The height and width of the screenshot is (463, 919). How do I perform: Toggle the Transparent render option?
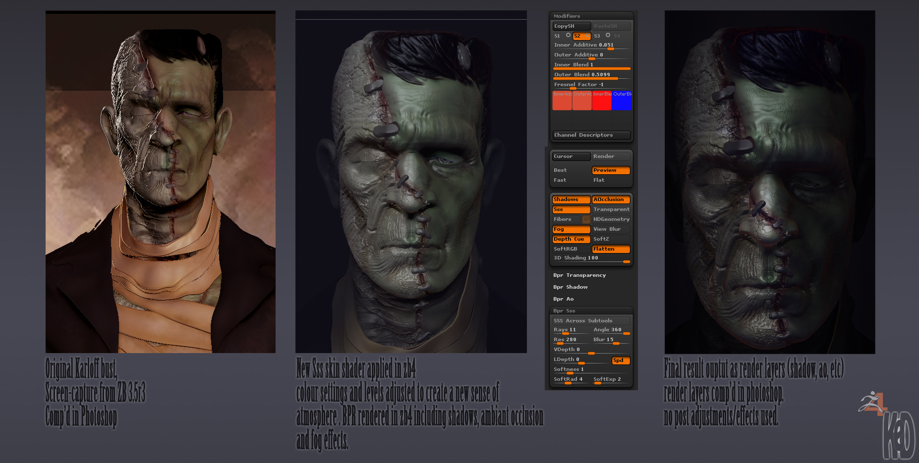tap(611, 209)
